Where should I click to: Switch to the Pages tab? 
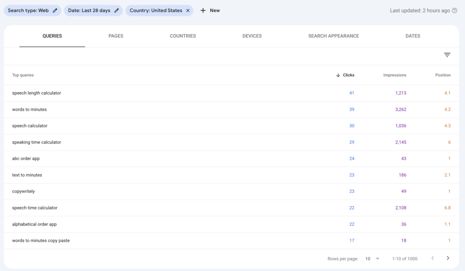tap(116, 36)
